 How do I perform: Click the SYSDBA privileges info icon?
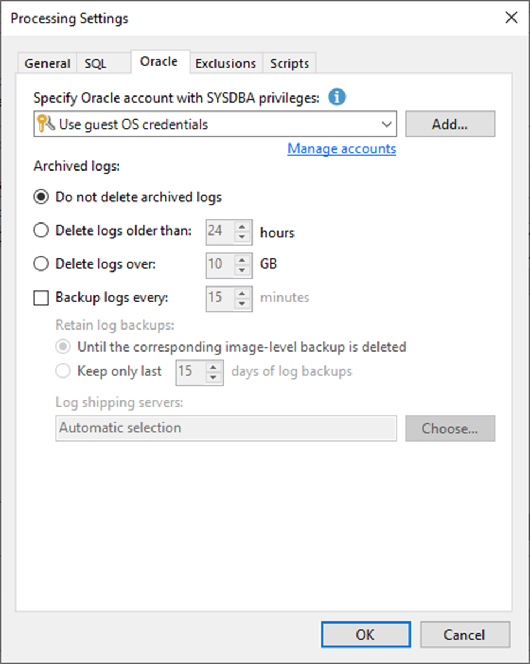pos(337,97)
